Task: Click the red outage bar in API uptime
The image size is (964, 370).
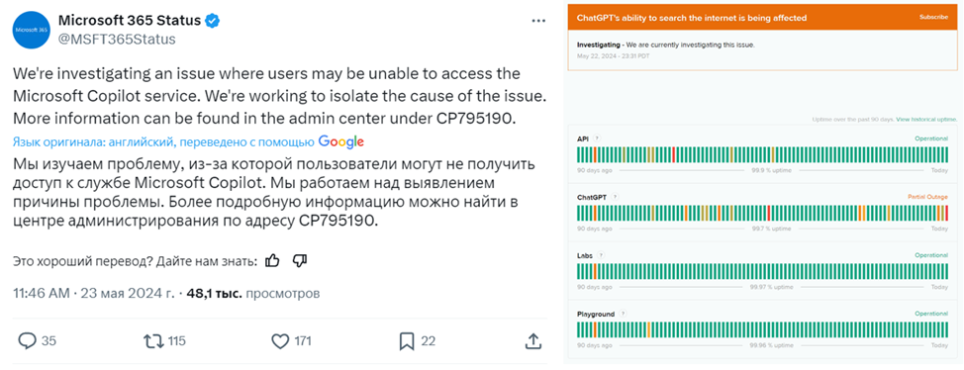Action: tap(673, 154)
